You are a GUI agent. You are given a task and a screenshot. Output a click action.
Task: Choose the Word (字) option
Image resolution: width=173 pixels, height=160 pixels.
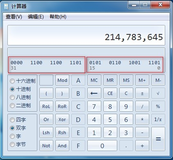click(x=12, y=136)
